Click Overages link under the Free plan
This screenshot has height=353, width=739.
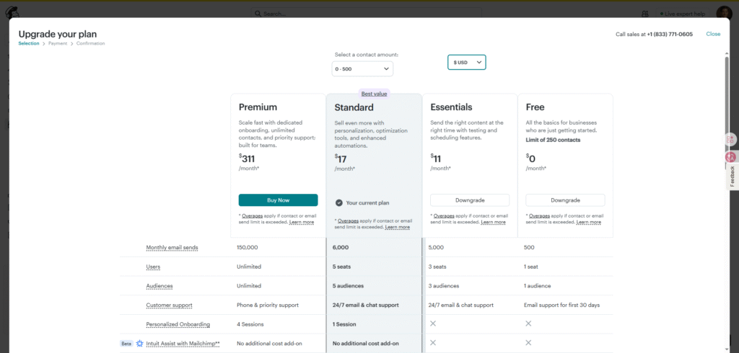(x=540, y=216)
